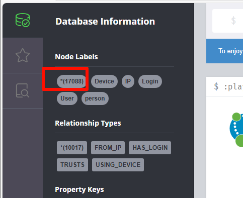243x198 pixels.
Task: Click the :play command frame header
Action: coord(225,86)
